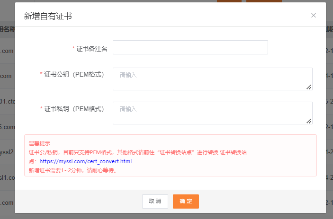Select the background row showing sl1.co

coord(7,178)
